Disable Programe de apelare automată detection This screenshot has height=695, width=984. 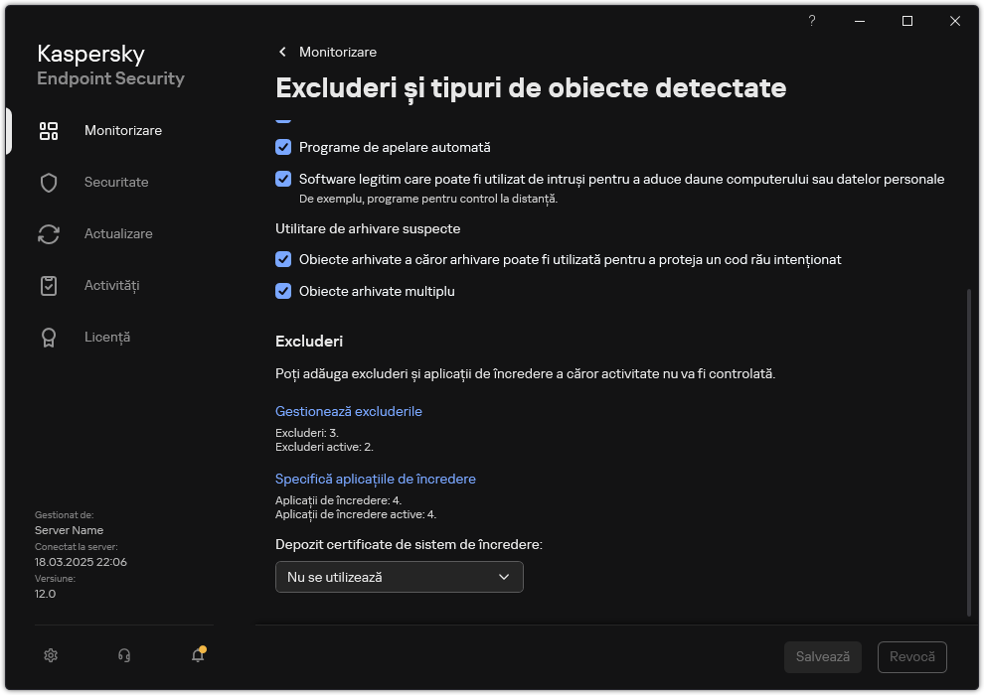283,147
